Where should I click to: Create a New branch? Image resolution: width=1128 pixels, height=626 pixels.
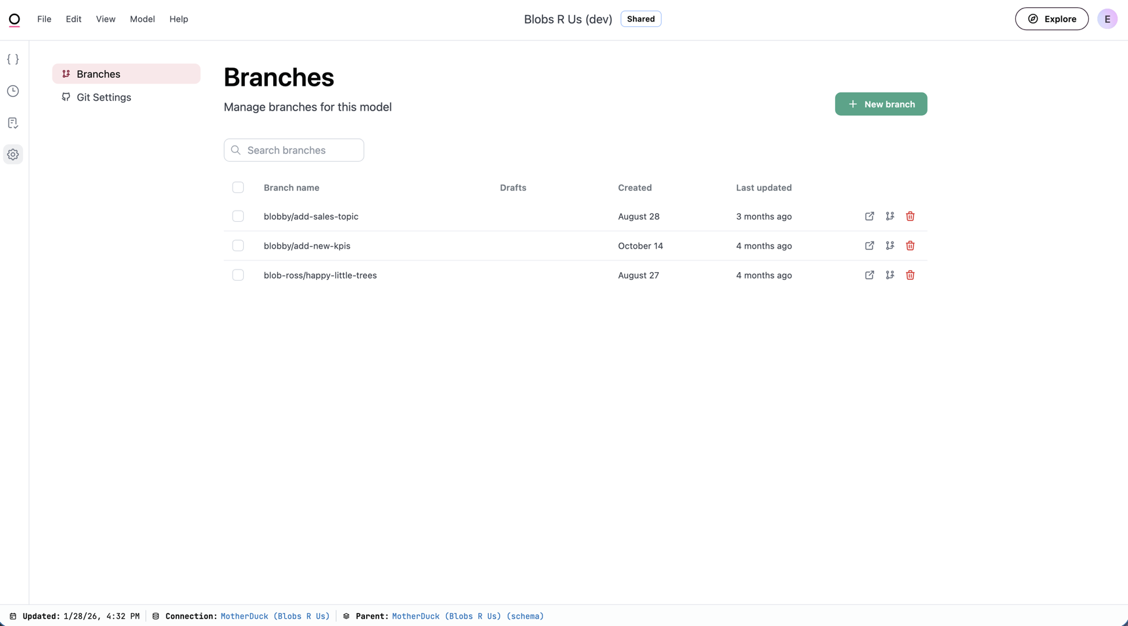(x=881, y=104)
